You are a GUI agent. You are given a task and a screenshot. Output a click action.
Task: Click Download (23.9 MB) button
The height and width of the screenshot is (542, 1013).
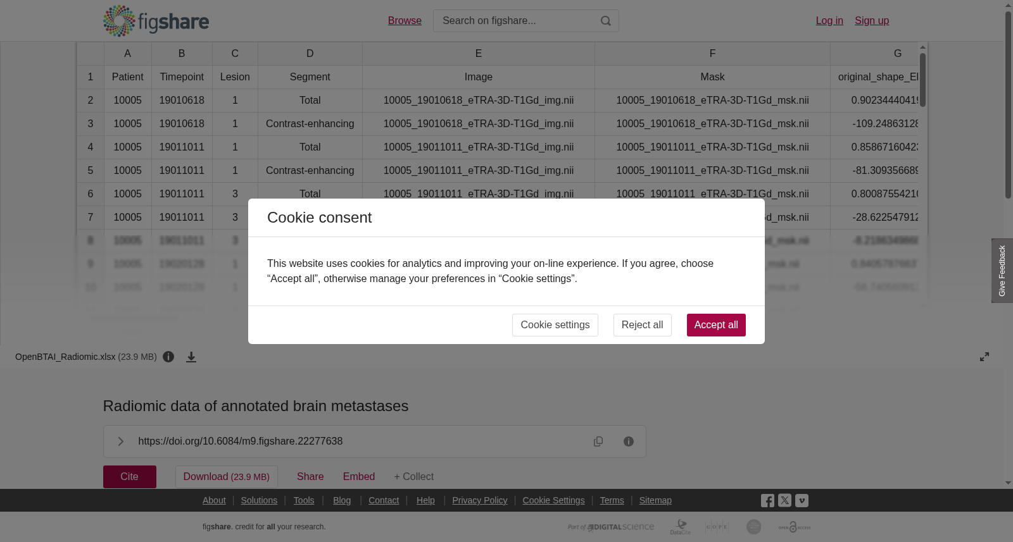[227, 477]
